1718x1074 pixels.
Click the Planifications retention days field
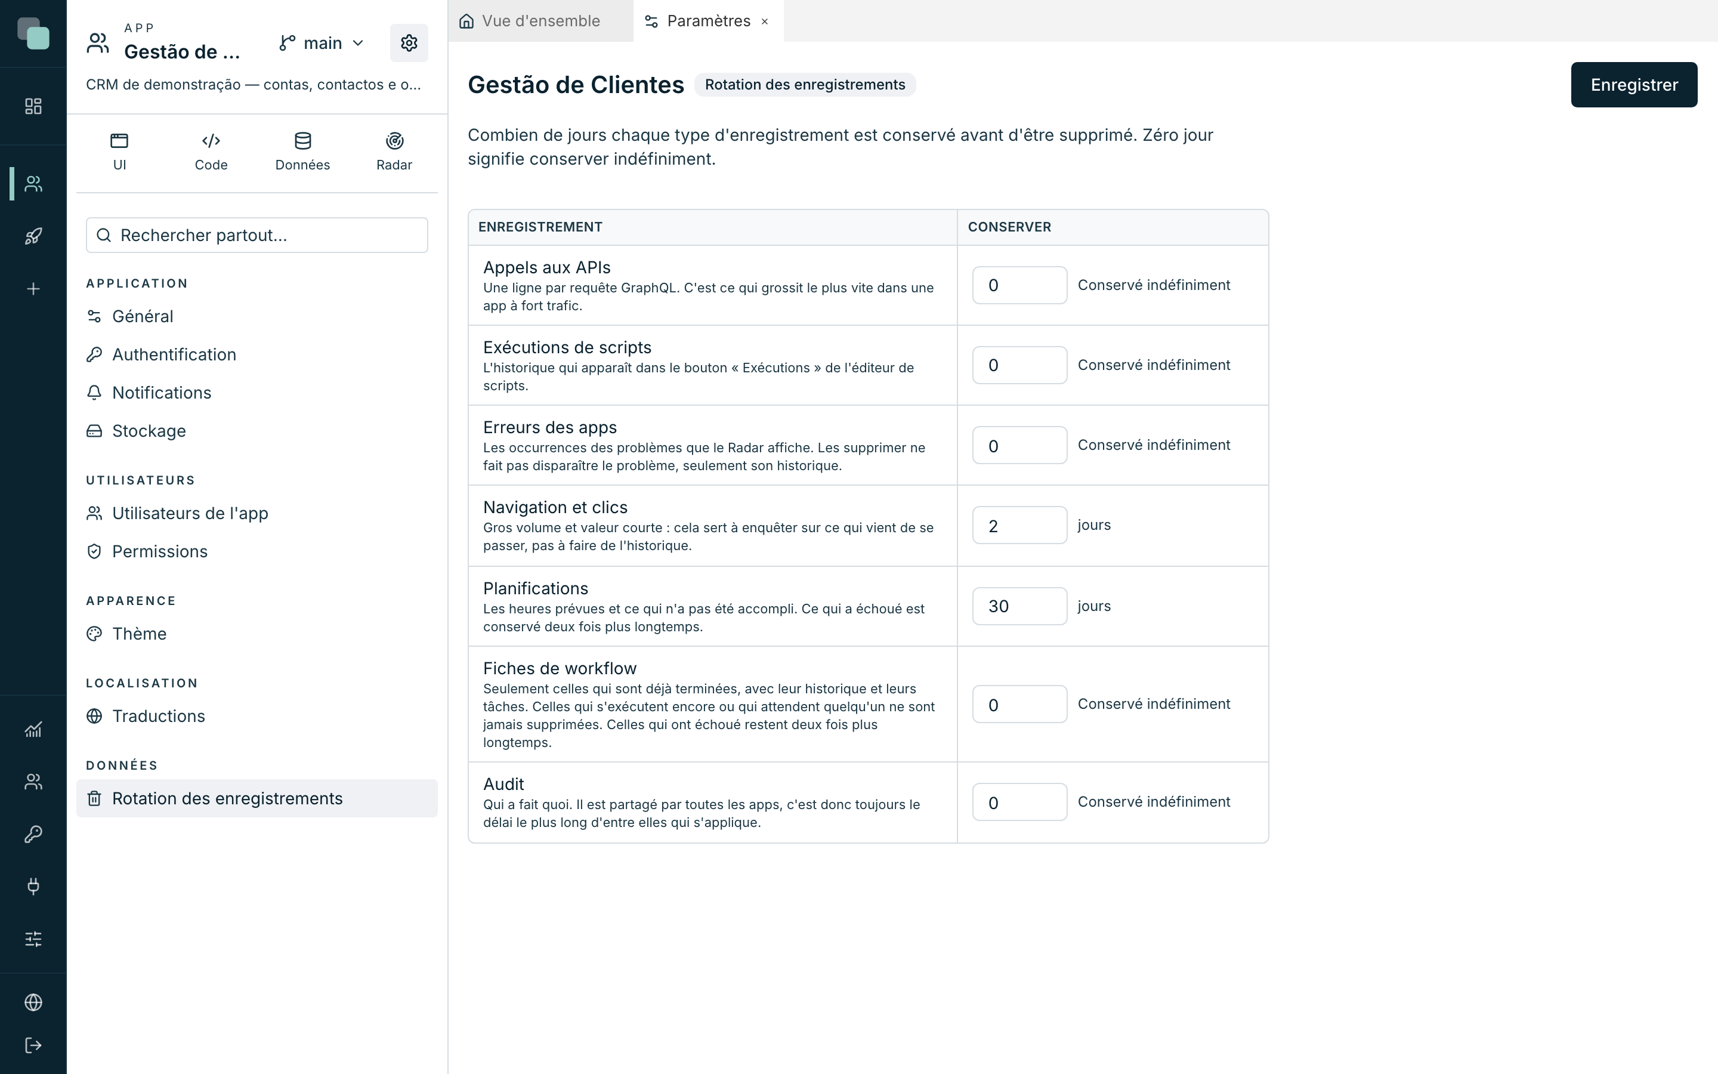click(x=1019, y=606)
